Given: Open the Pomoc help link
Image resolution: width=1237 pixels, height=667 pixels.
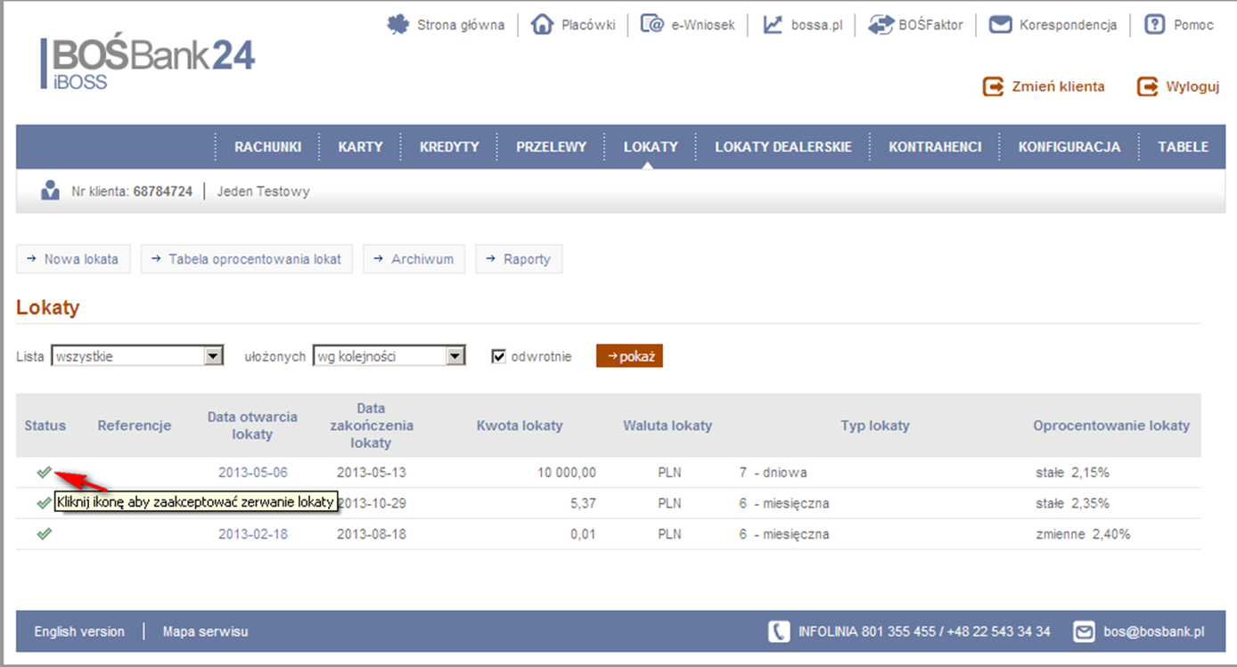Looking at the screenshot, I should click(1193, 25).
